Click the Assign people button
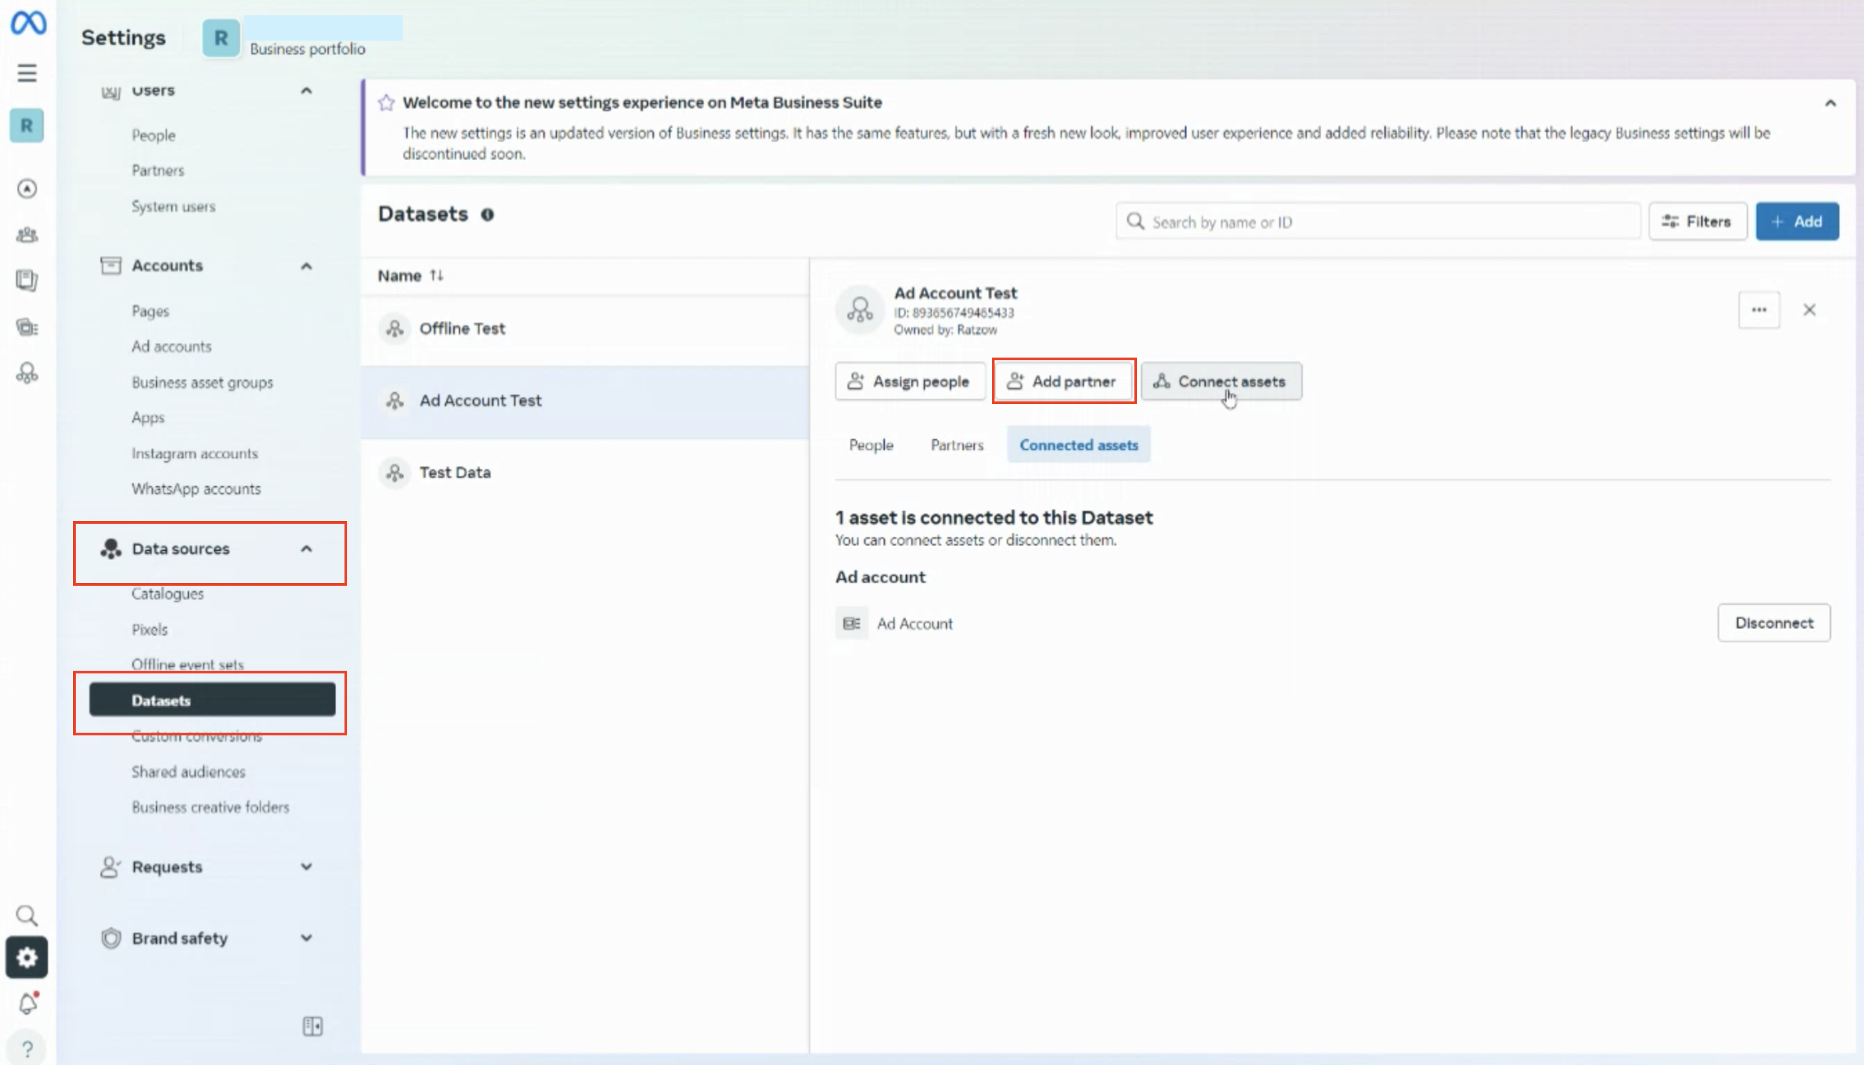 pyautogui.click(x=910, y=381)
